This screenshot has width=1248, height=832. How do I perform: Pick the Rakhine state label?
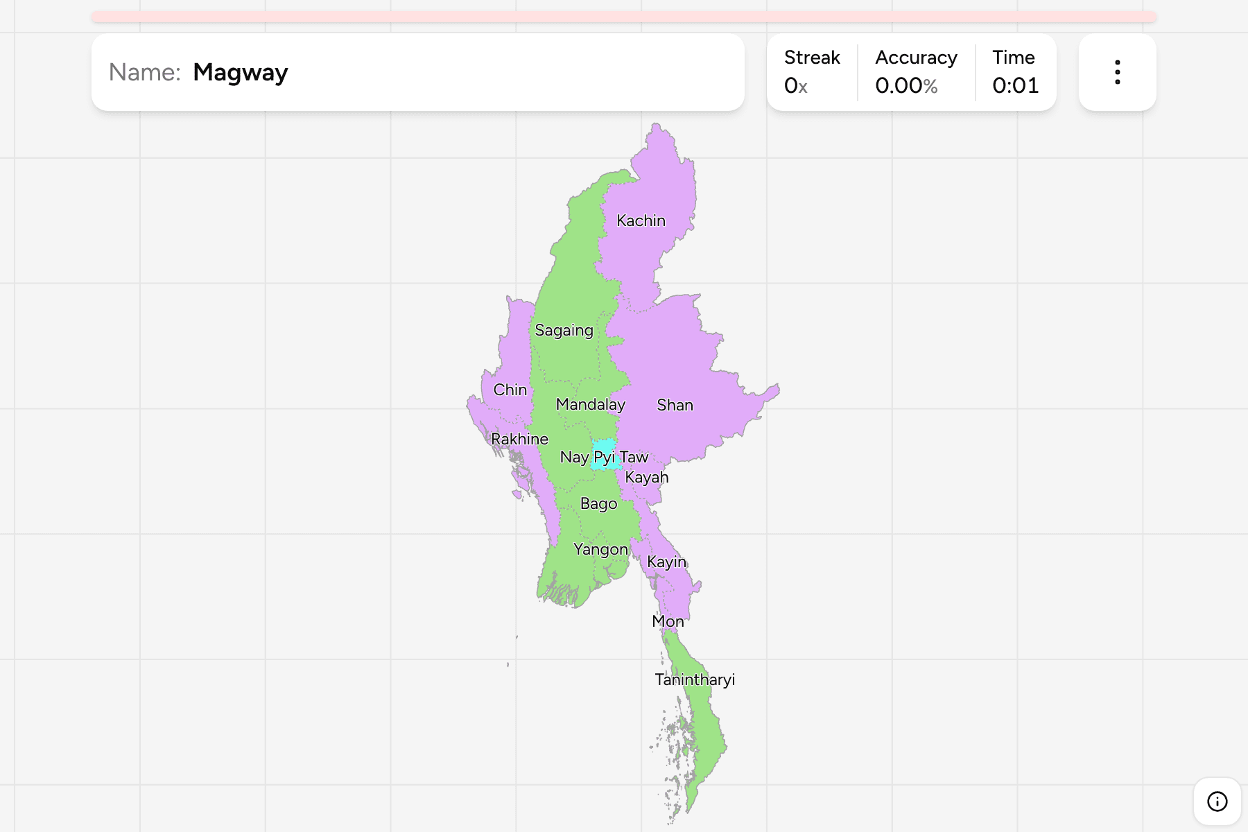[x=519, y=439]
